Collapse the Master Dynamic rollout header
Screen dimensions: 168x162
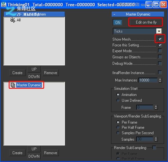(x=138, y=14)
